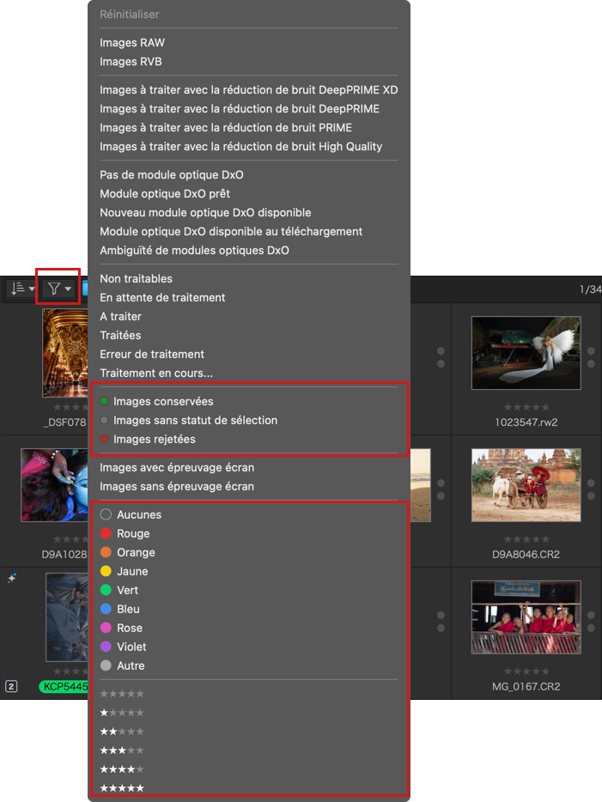Viewport: 602px width, 802px height.
Task: Select Images sans épreuvage écran
Action: click(x=176, y=486)
